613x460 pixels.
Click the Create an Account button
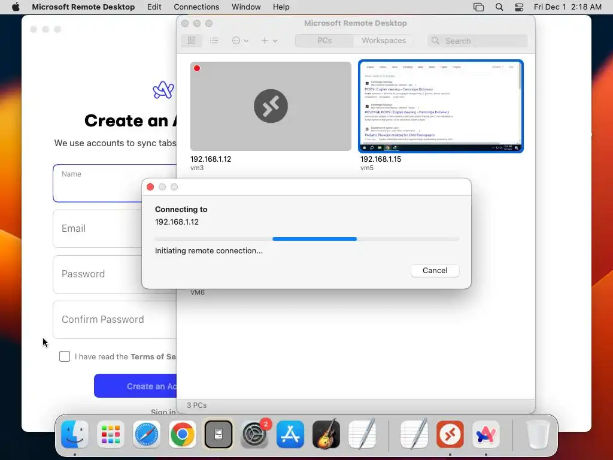[135, 386]
